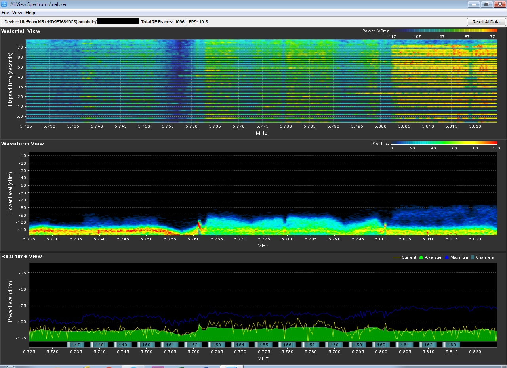
Task: Click the AirView app icon in title bar
Action: point(4,4)
